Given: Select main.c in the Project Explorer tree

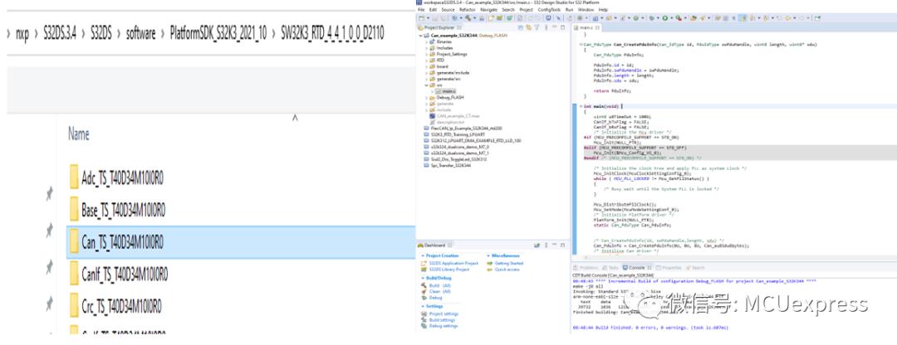Looking at the screenshot, I should click(x=448, y=91).
